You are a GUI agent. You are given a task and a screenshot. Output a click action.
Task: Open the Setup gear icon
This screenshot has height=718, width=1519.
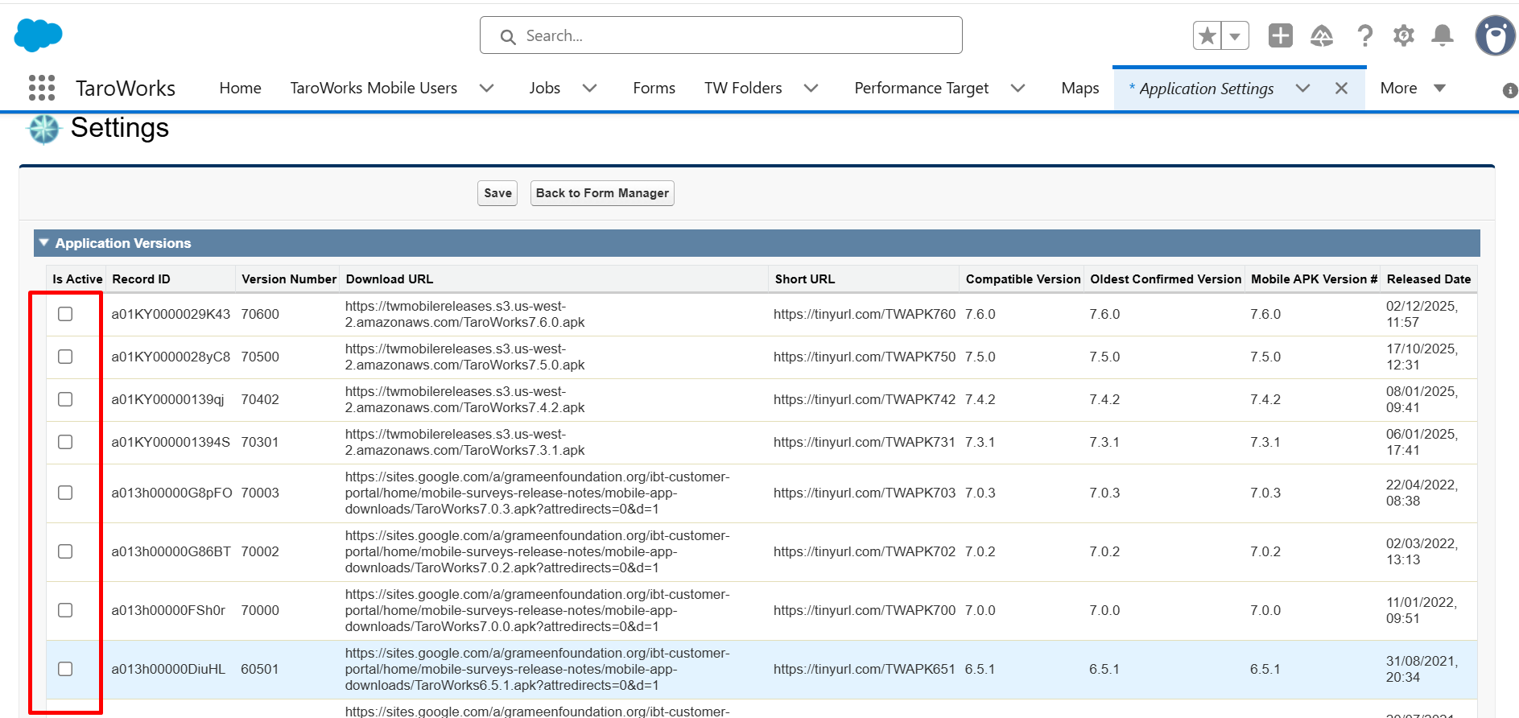[1404, 35]
